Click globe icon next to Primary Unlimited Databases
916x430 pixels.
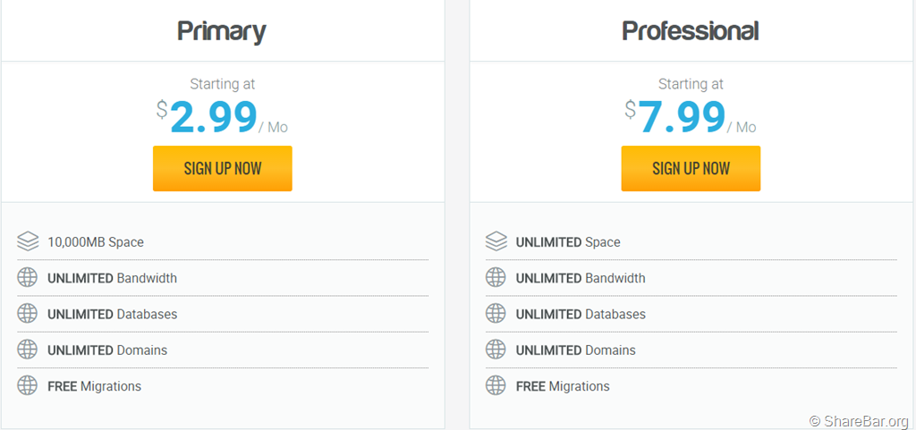pos(28,314)
